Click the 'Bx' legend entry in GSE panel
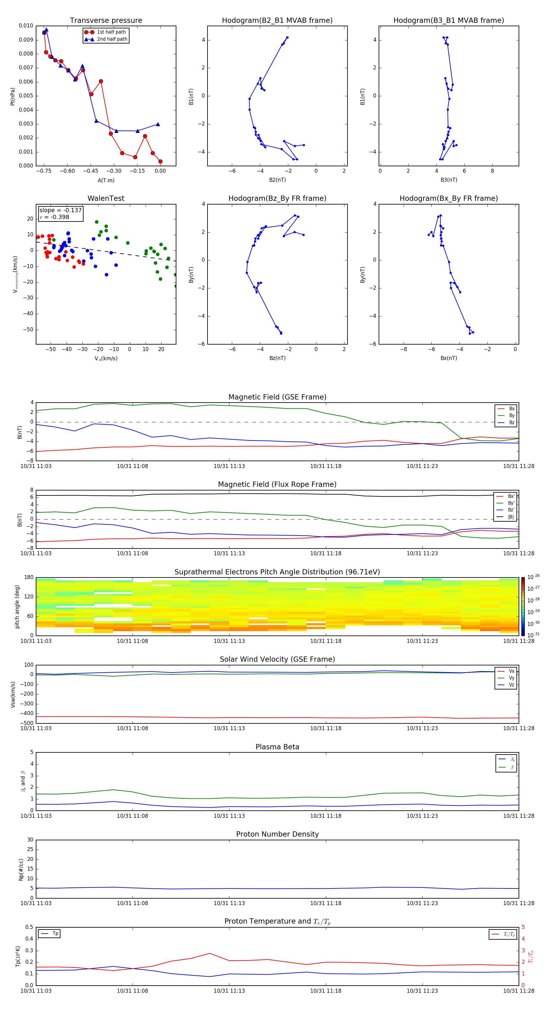Viewport: 555px width, 1018px height. tap(506, 409)
